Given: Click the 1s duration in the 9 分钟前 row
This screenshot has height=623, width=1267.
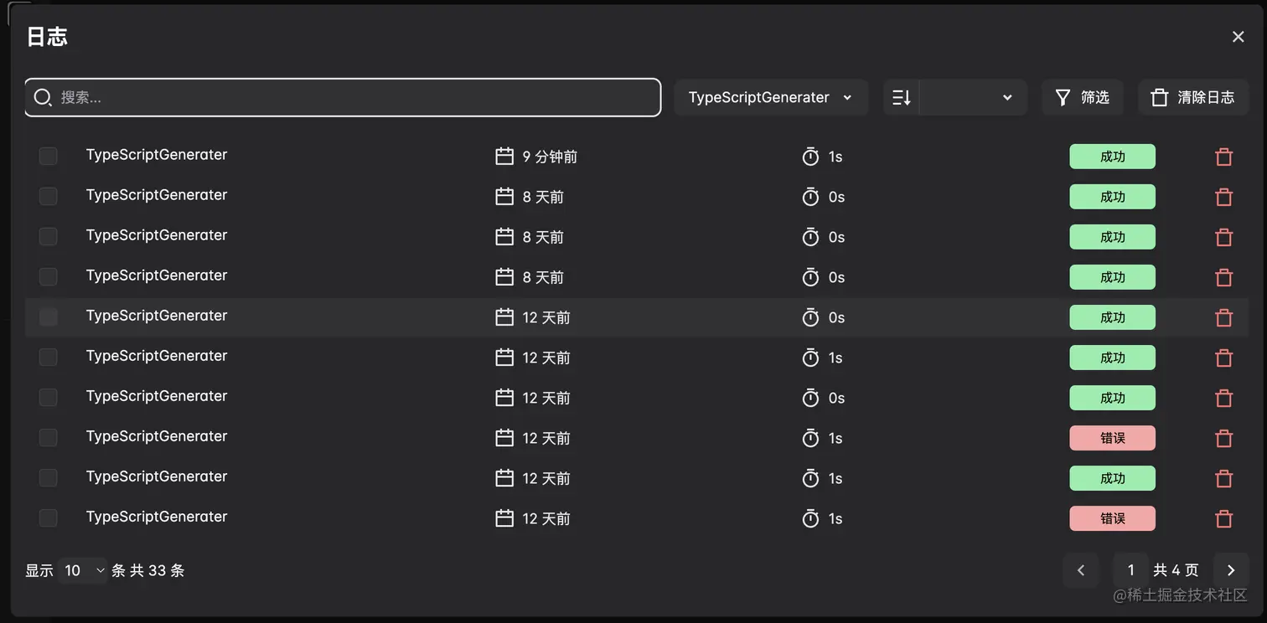Looking at the screenshot, I should pyautogui.click(x=835, y=157).
